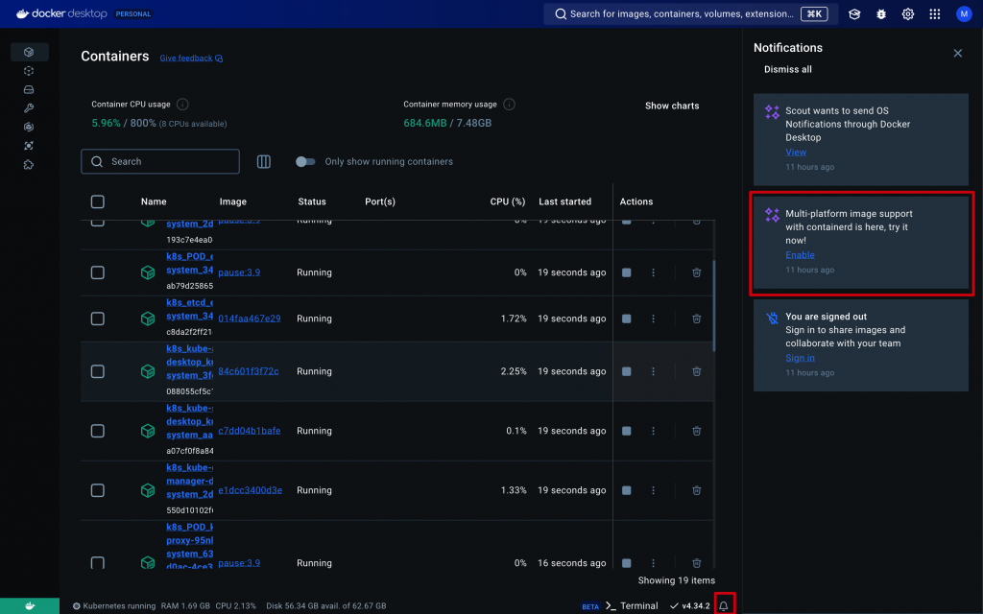Dismiss all notifications
This screenshot has width=983, height=614.
pyautogui.click(x=787, y=69)
